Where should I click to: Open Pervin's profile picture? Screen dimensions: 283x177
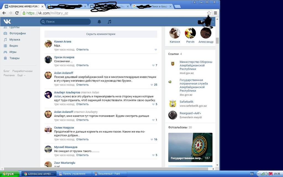(190, 33)
